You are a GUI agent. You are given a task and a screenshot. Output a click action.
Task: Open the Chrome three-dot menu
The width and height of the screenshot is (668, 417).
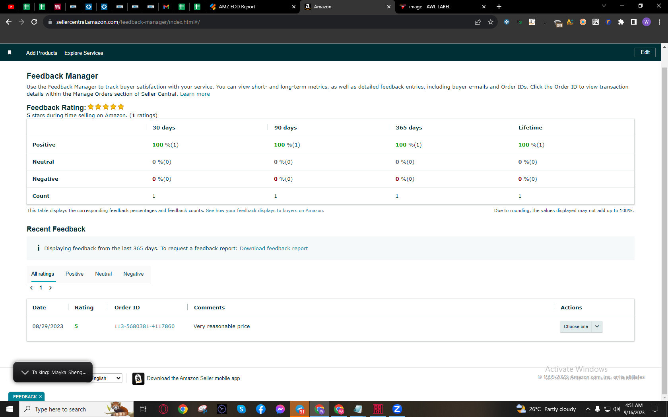tap(660, 22)
